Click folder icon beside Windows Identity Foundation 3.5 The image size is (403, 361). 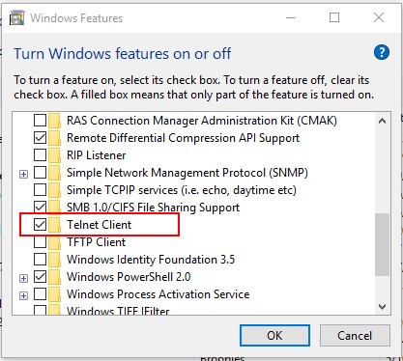click(55, 260)
